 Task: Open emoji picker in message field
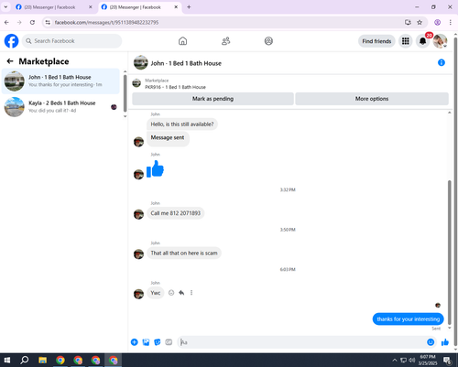coord(431,342)
